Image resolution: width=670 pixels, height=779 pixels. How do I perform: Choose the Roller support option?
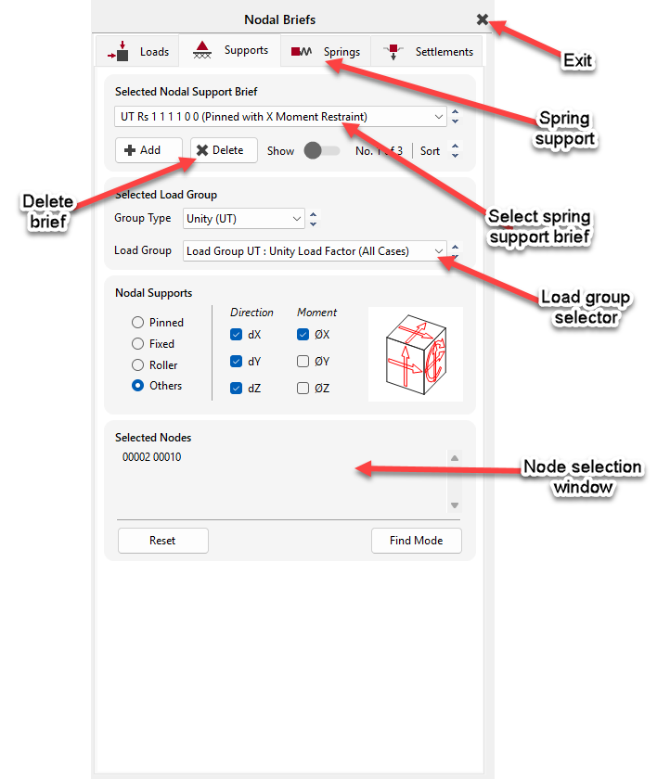coord(138,365)
